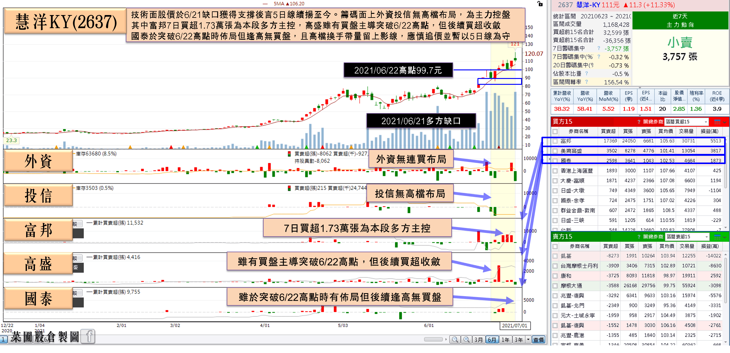The width and height of the screenshot is (730, 353).
Task: Click the 2637 慧洋-KY stock title link
Action: click(579, 5)
